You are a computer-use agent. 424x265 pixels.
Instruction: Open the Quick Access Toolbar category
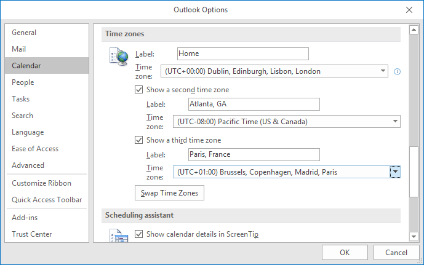click(x=47, y=200)
